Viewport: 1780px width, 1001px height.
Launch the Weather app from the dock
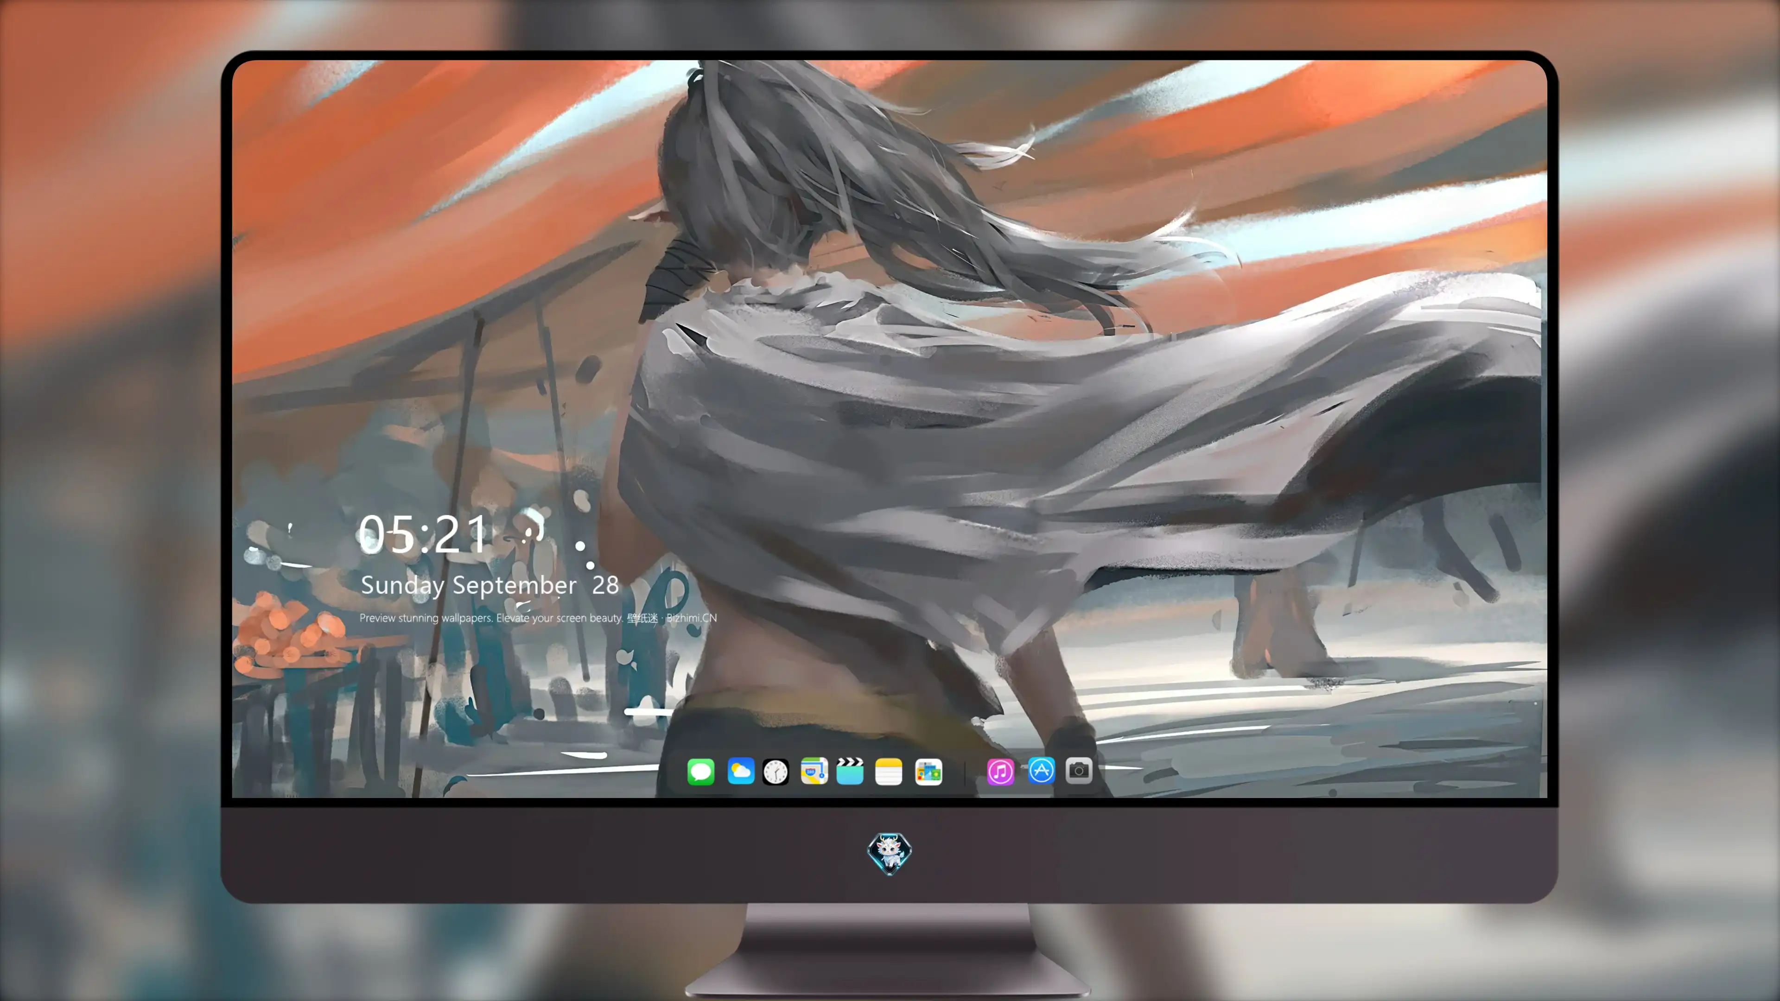741,771
